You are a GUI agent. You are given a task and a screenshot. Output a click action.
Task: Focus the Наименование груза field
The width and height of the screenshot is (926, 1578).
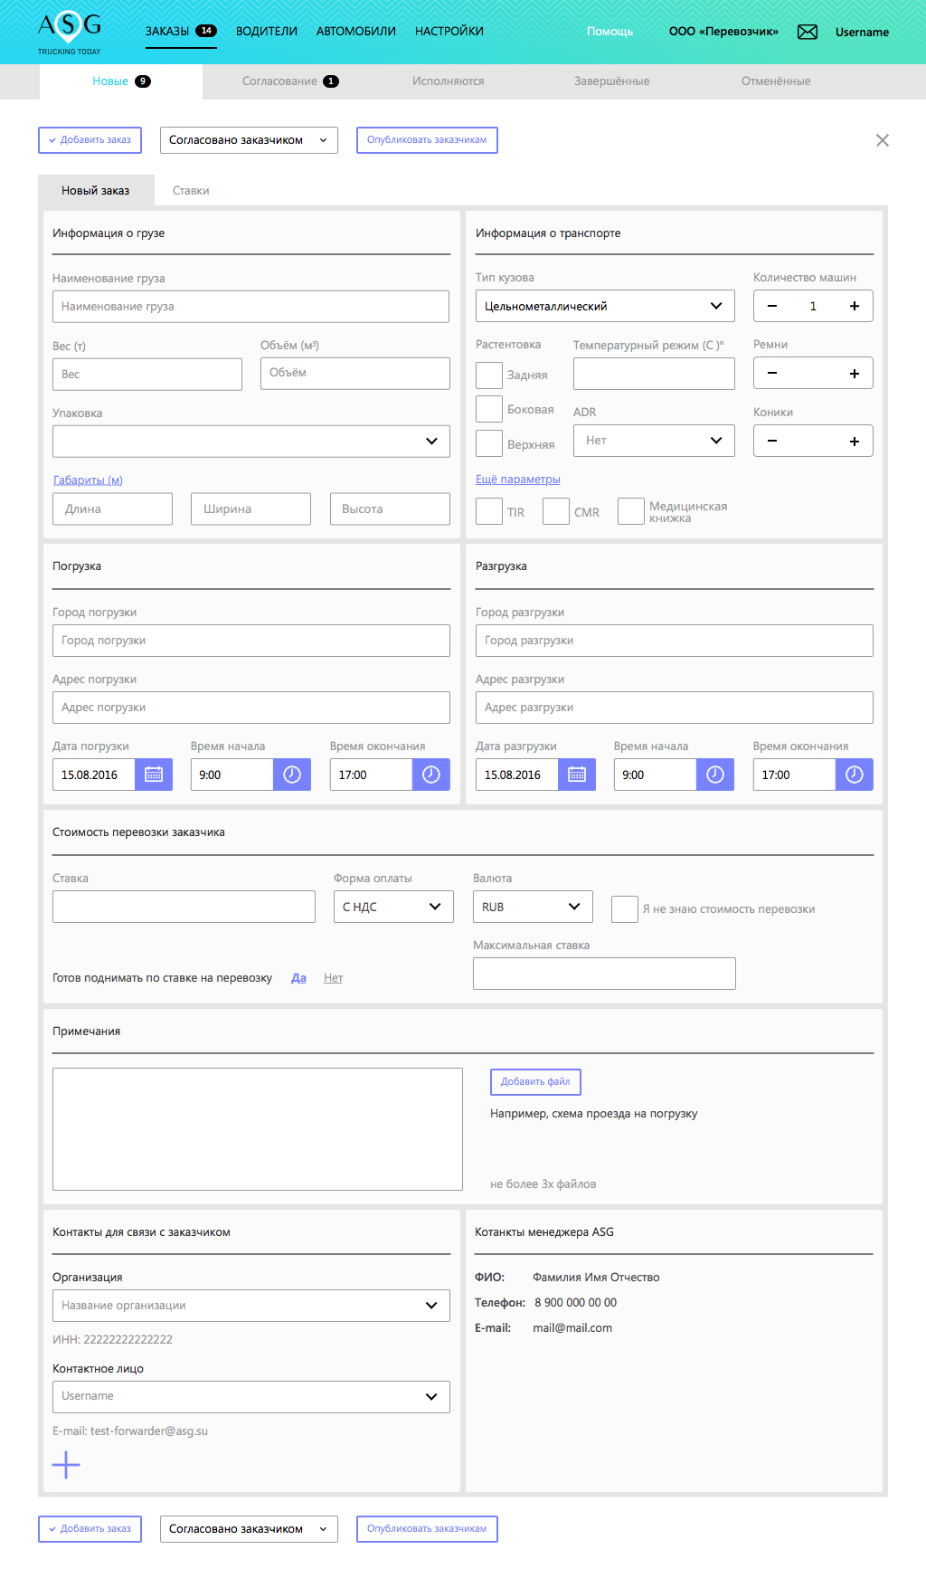click(250, 307)
